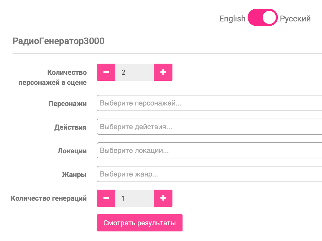Click the English label near the toggle
Viewport: 322px width, 241px height.
pos(232,18)
